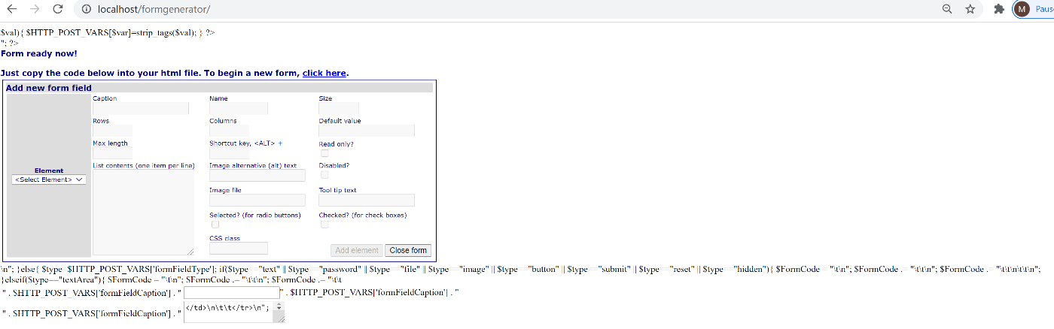The height and width of the screenshot is (329, 1054).
Task: Toggle the Disabled checkbox
Action: (324, 175)
